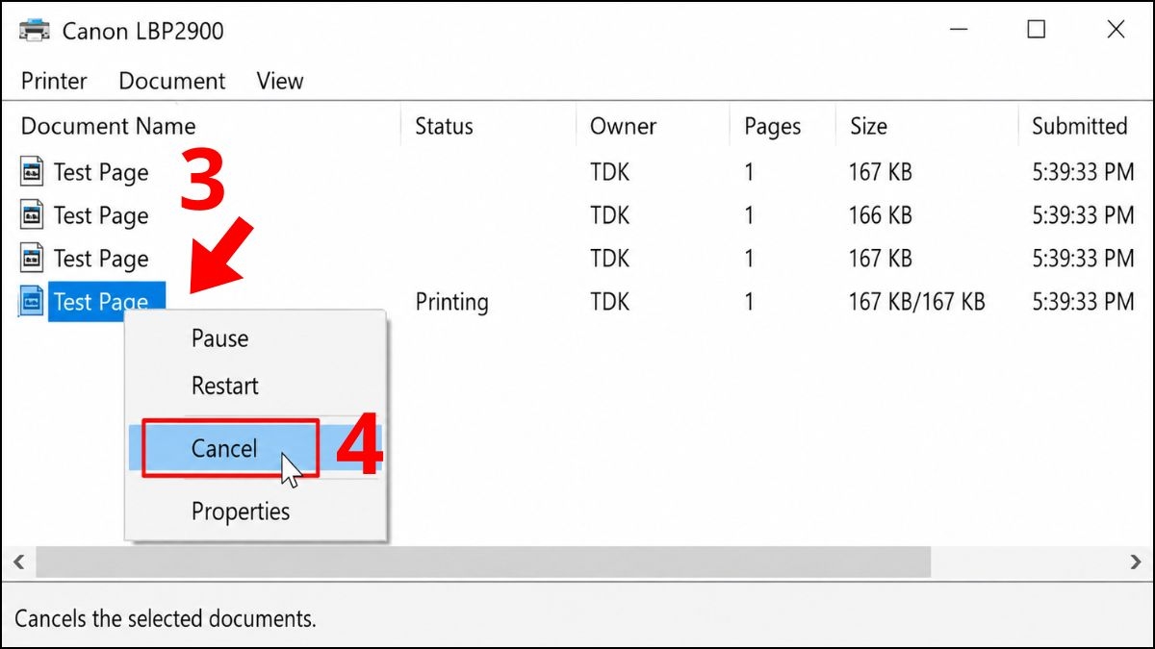Open the Document menu

172,81
